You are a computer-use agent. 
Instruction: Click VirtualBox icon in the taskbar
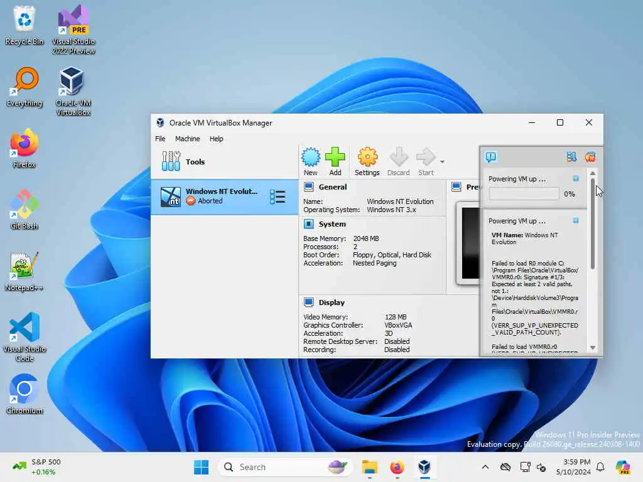click(424, 467)
